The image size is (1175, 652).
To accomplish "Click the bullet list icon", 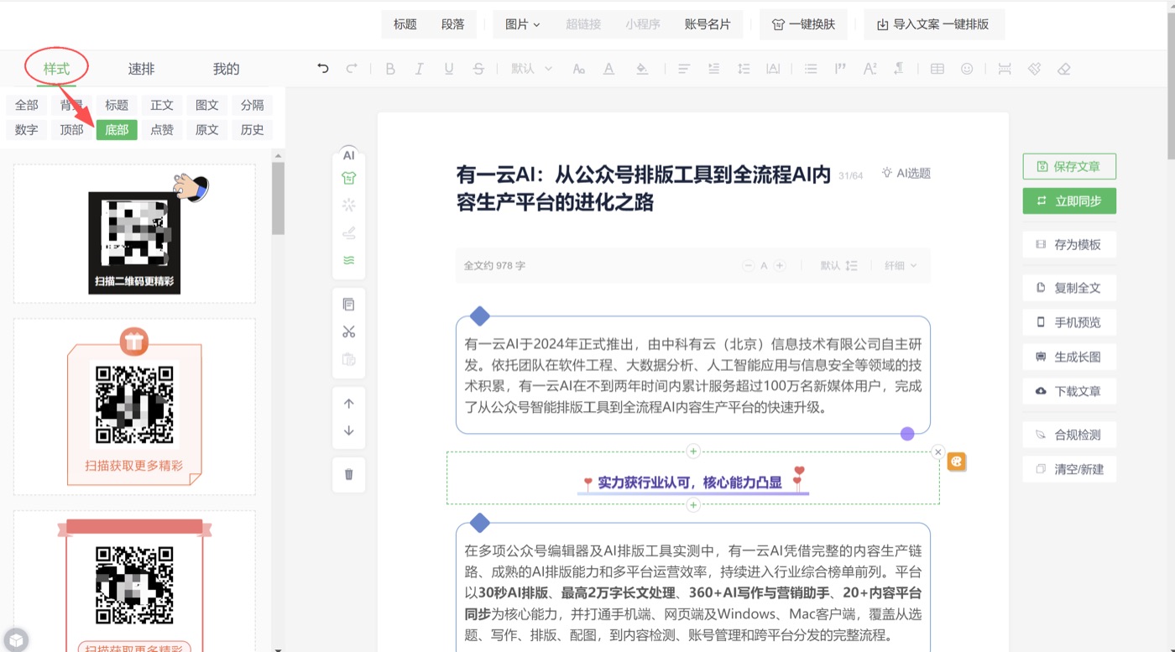I will pyautogui.click(x=811, y=69).
